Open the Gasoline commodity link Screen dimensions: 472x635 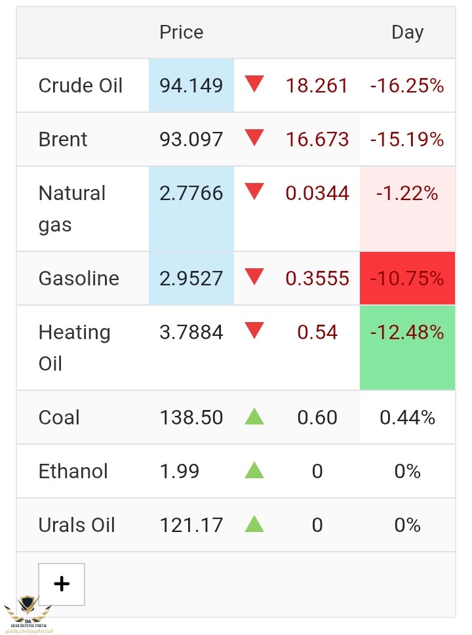[x=79, y=278]
